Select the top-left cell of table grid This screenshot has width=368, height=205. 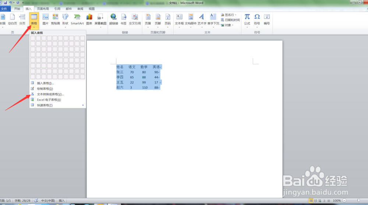pos(33,38)
